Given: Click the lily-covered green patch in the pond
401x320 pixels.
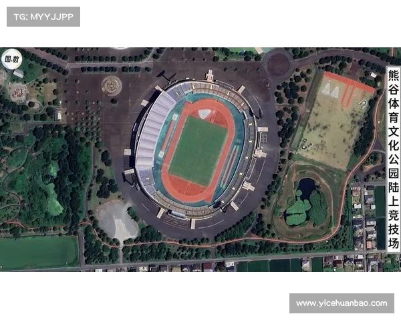Looking at the screenshot, I should tap(297, 213).
